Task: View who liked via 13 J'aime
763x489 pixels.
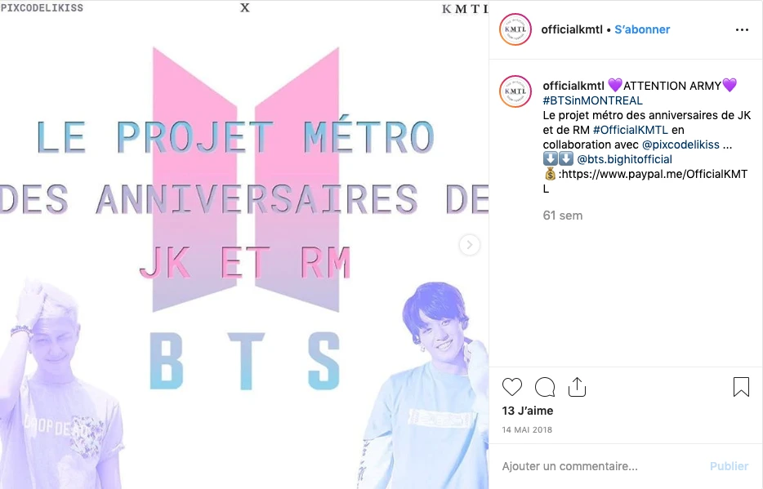Action: tap(528, 411)
